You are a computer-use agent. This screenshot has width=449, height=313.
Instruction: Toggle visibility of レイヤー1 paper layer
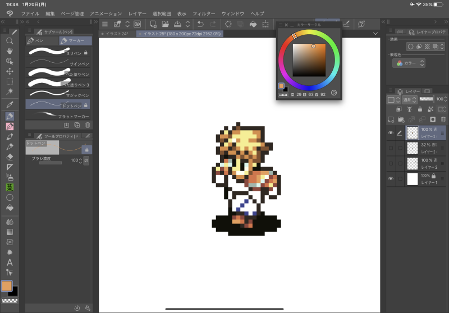pyautogui.click(x=391, y=178)
